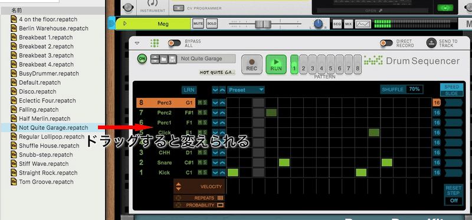The width and height of the screenshot is (472, 220).
Task: Click the PROBABILITY rectangle icon
Action: 220,205
